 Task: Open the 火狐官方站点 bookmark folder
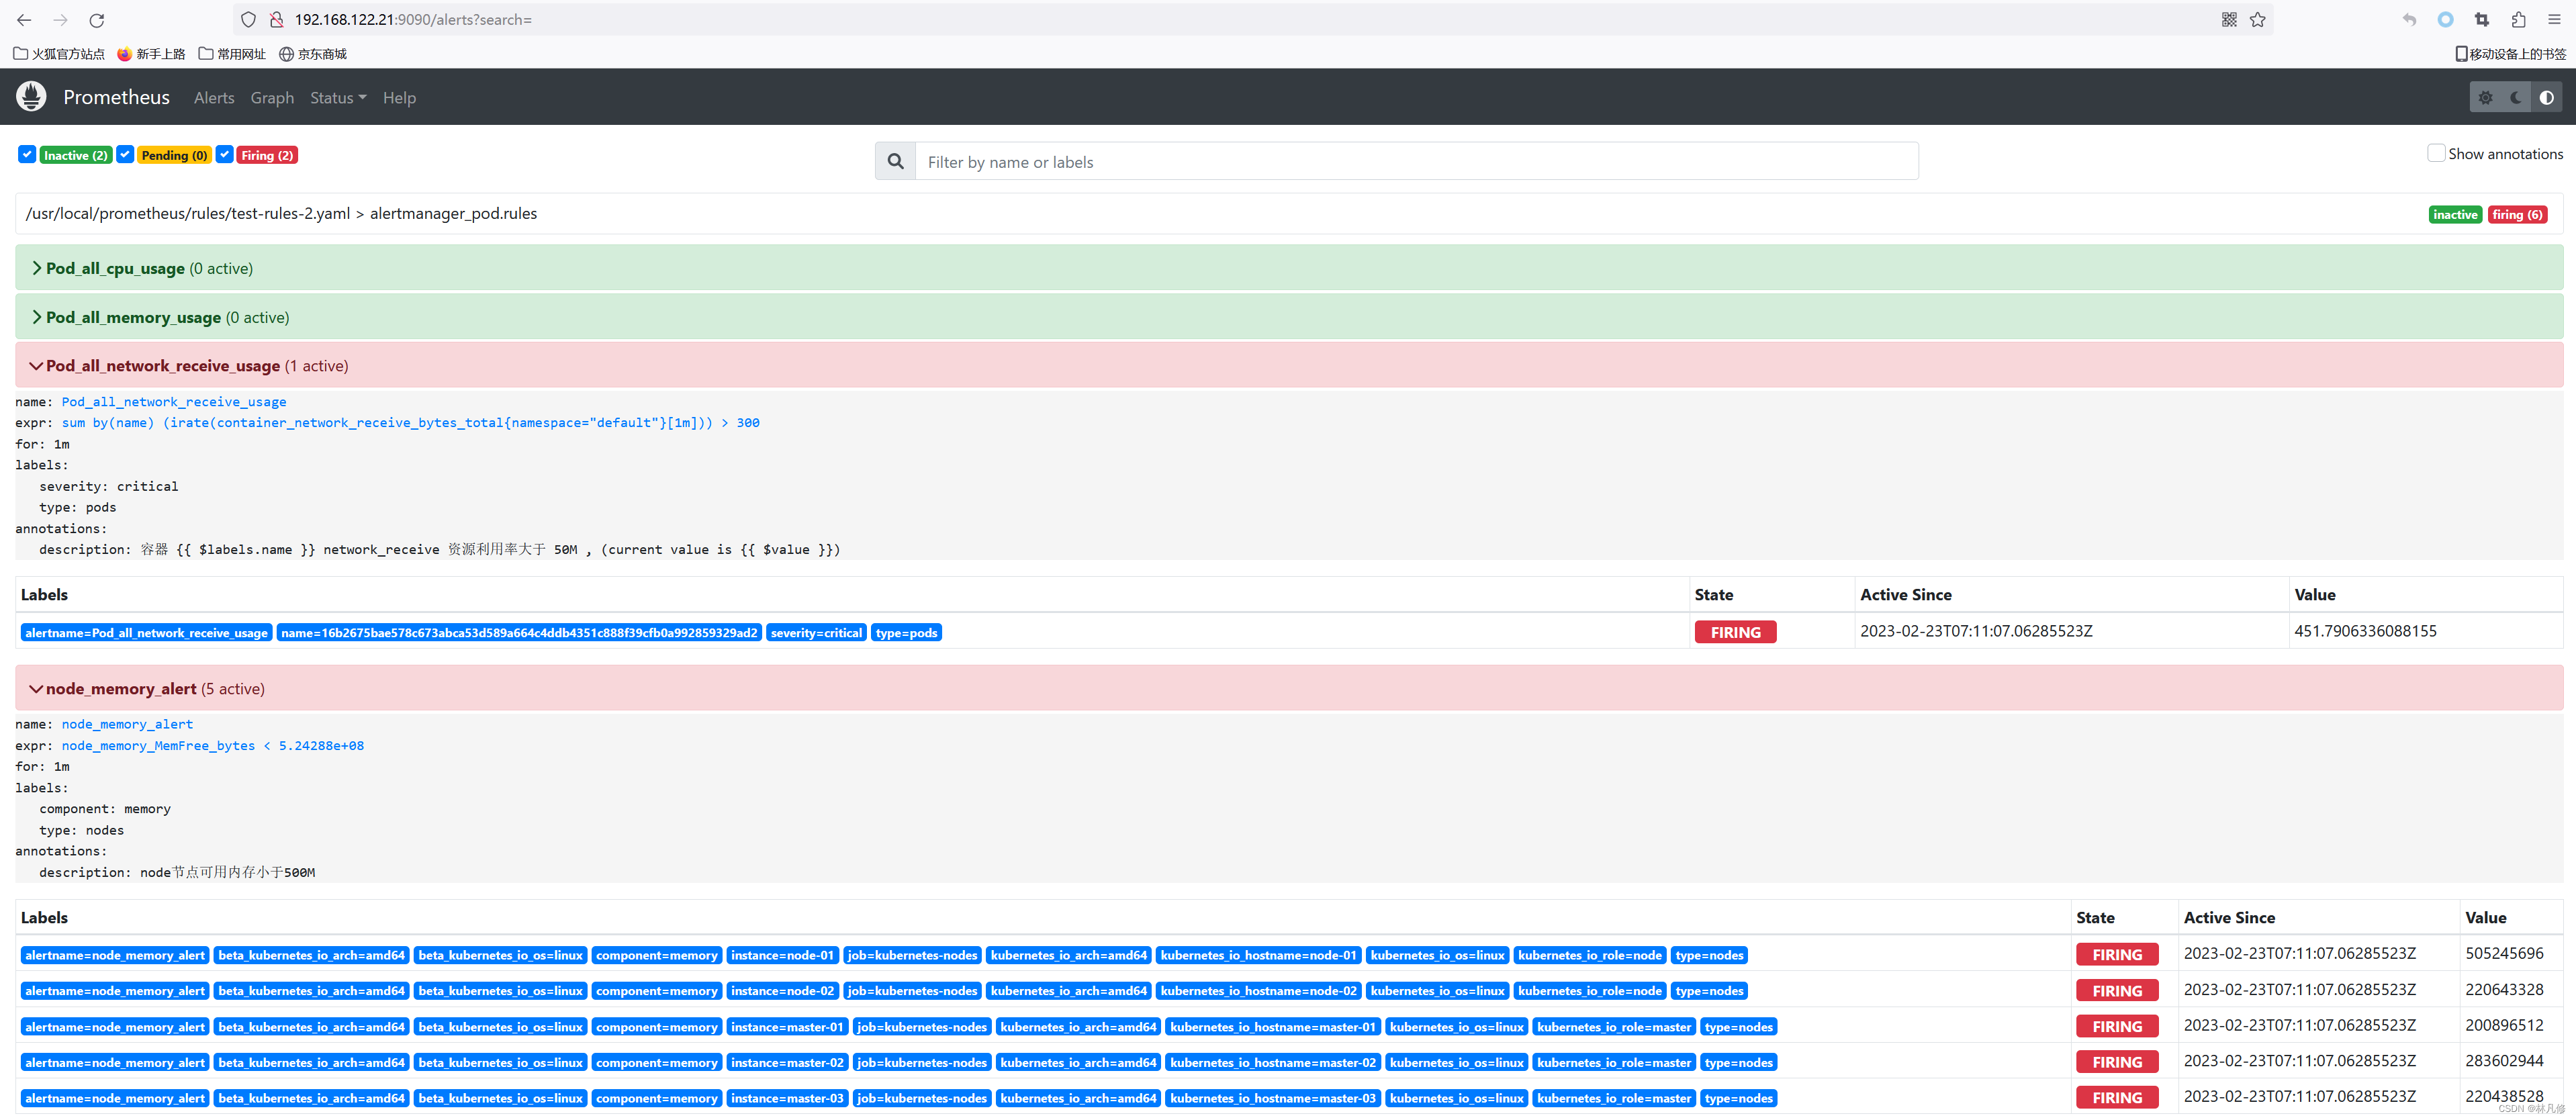(59, 54)
